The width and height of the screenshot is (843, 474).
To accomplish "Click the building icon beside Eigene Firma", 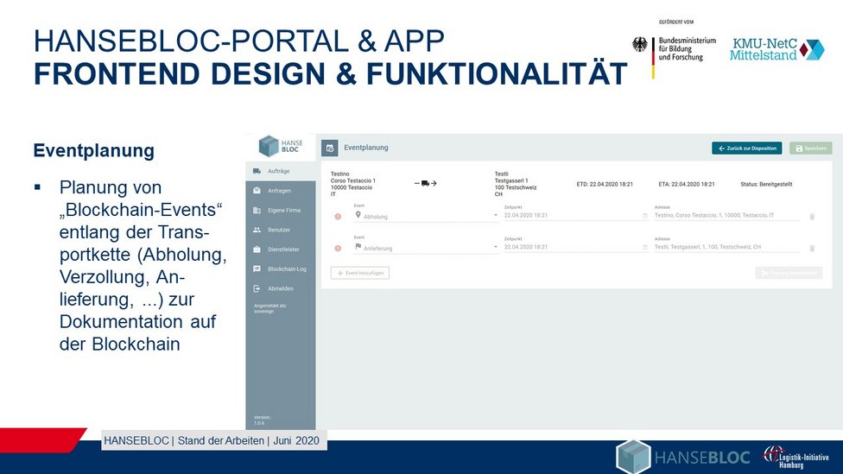I will click(257, 210).
